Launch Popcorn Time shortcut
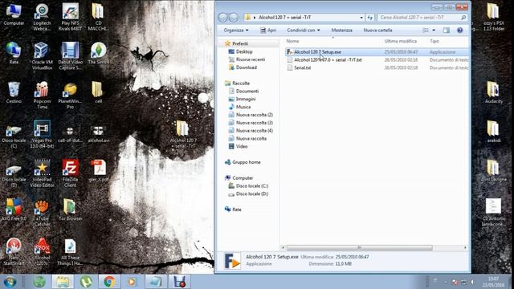Image resolution: width=514 pixels, height=289 pixels. [42, 95]
